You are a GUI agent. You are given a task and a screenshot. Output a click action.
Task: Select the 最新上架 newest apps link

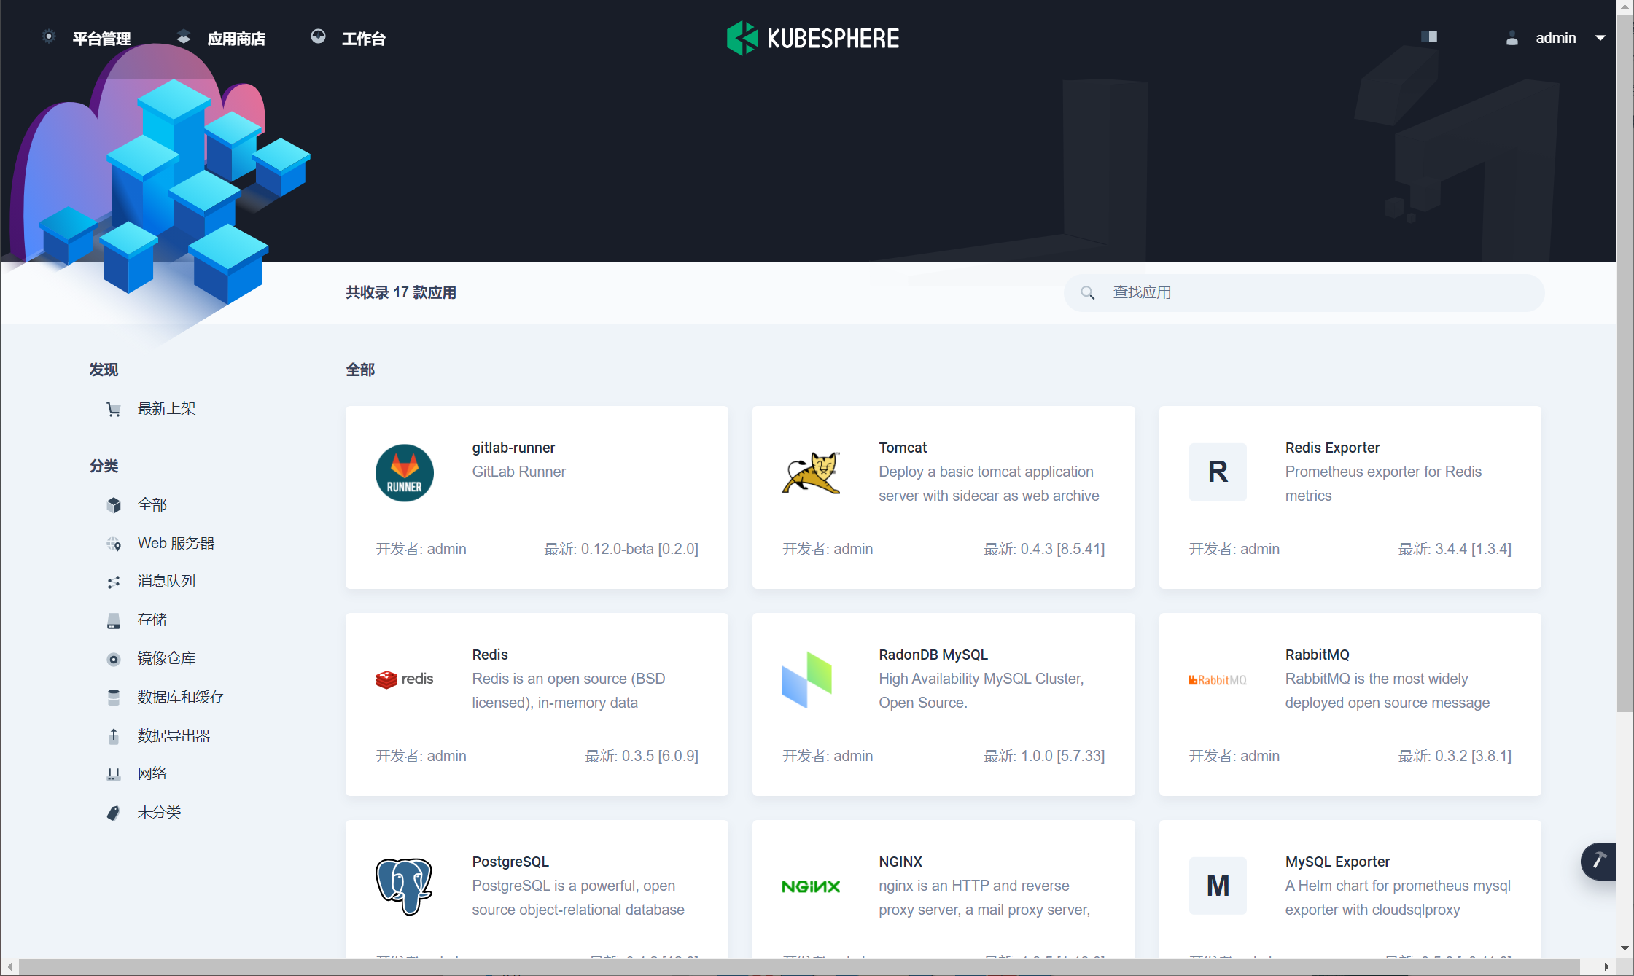[166, 409]
